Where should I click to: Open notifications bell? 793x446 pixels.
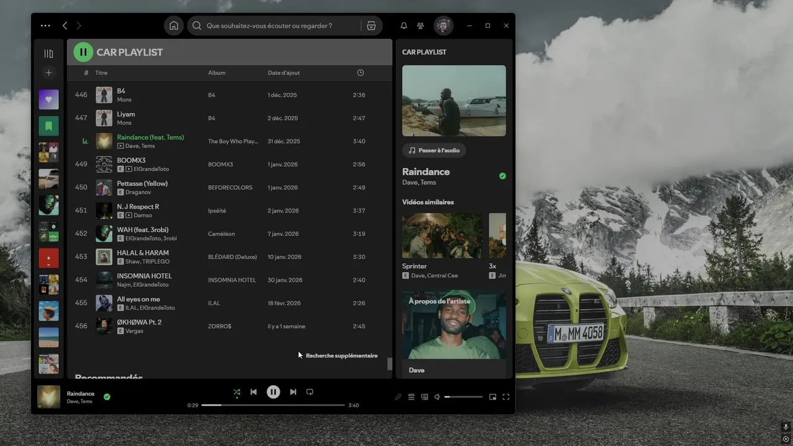(404, 26)
